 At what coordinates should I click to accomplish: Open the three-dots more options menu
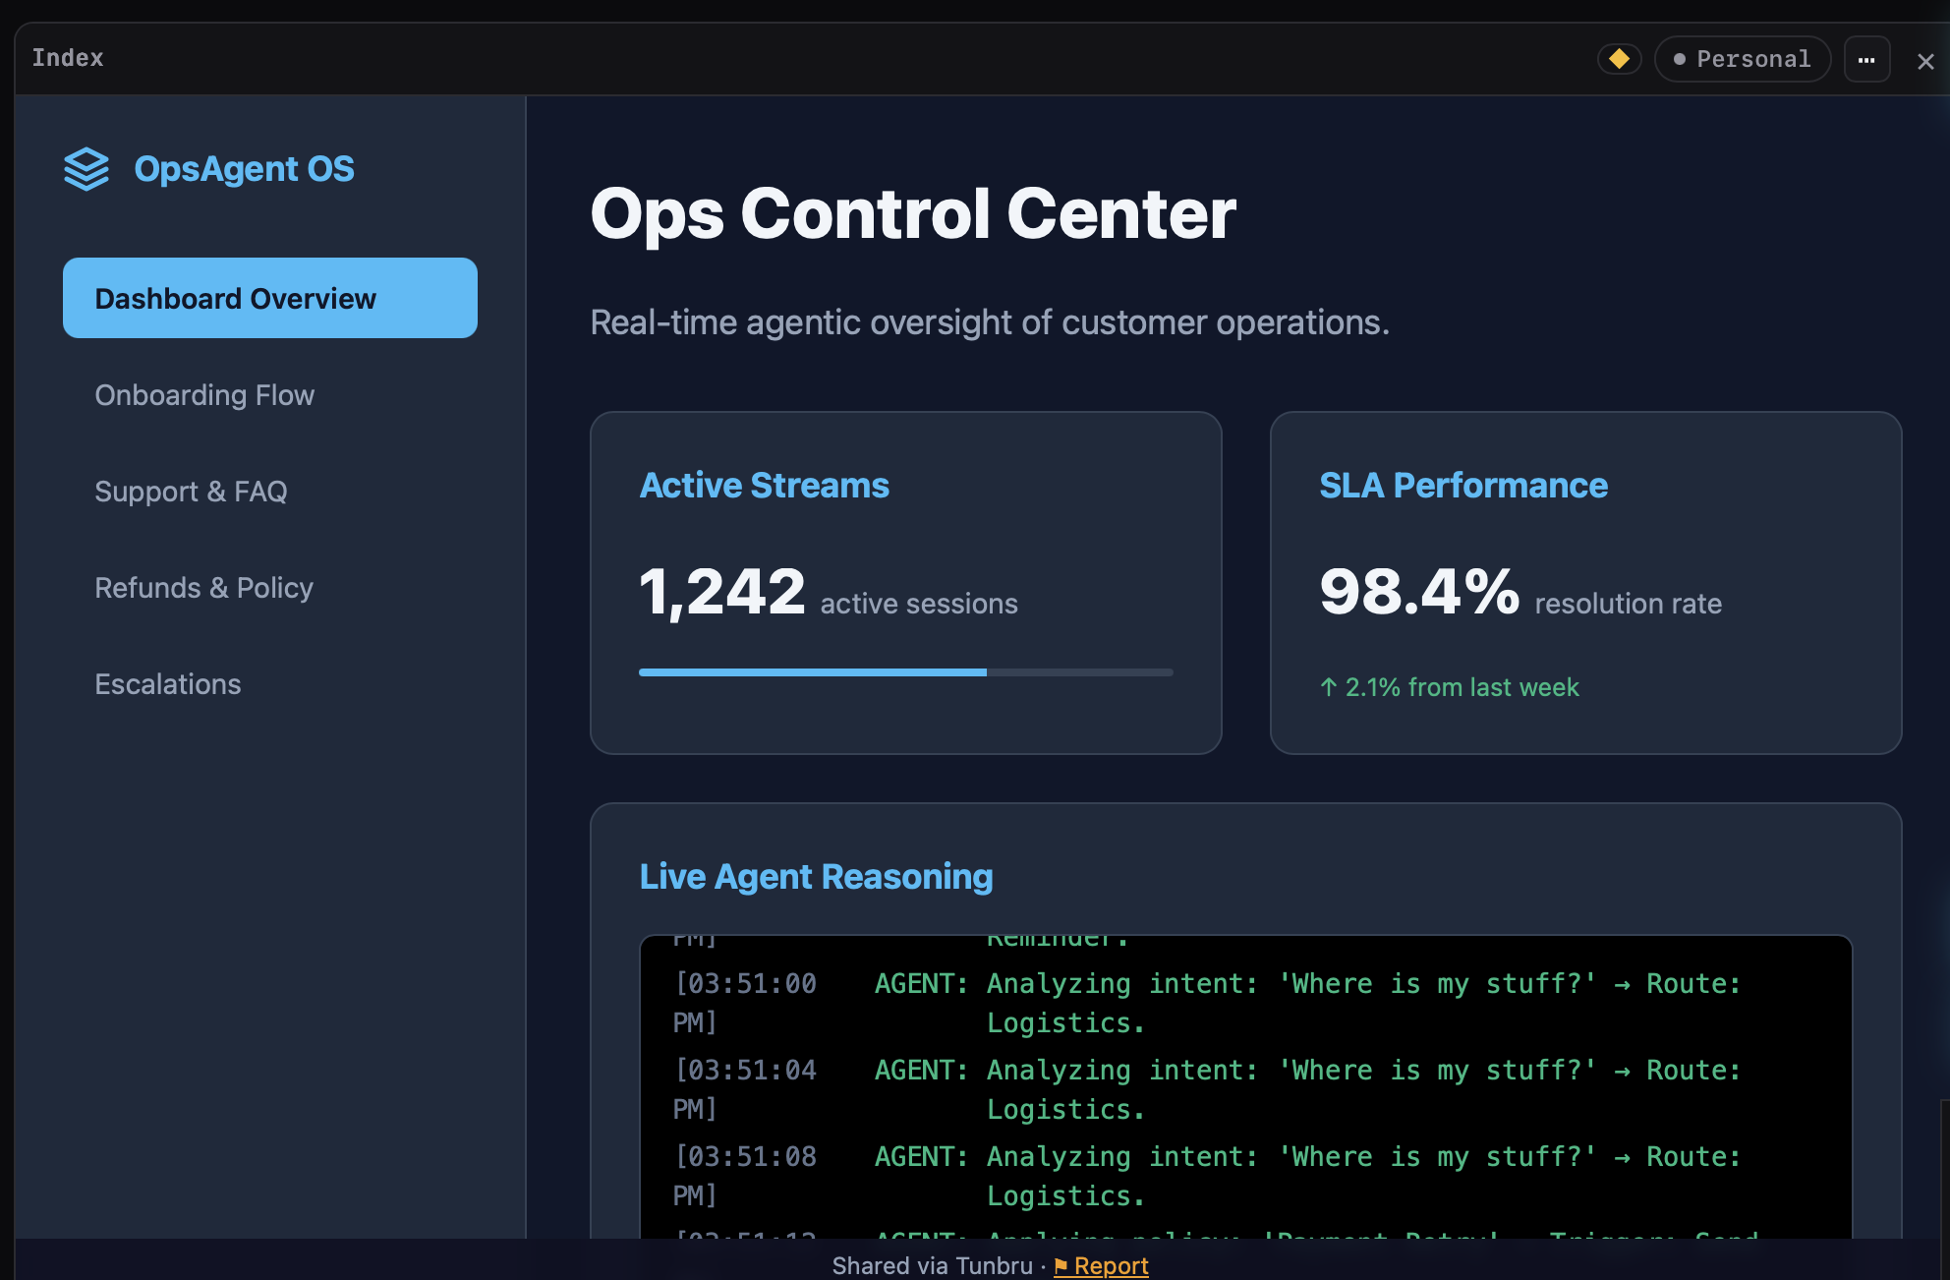pyautogui.click(x=1866, y=59)
